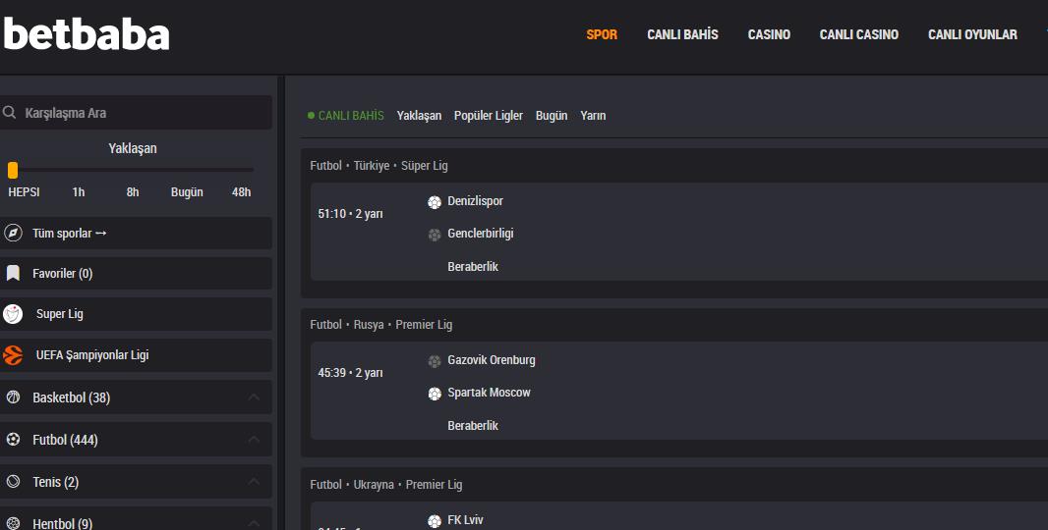Viewport: 1048px width, 530px height.
Task: Click the Denizlispor team name
Action: pyautogui.click(x=475, y=201)
